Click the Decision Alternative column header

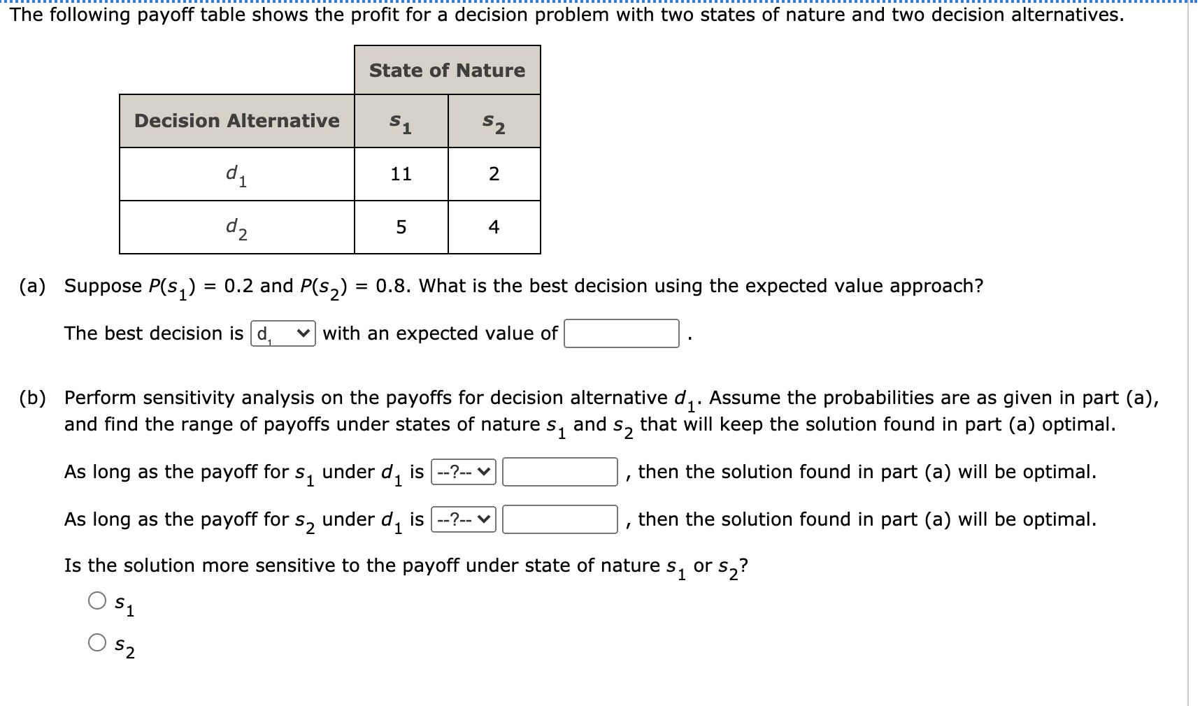pos(236,120)
